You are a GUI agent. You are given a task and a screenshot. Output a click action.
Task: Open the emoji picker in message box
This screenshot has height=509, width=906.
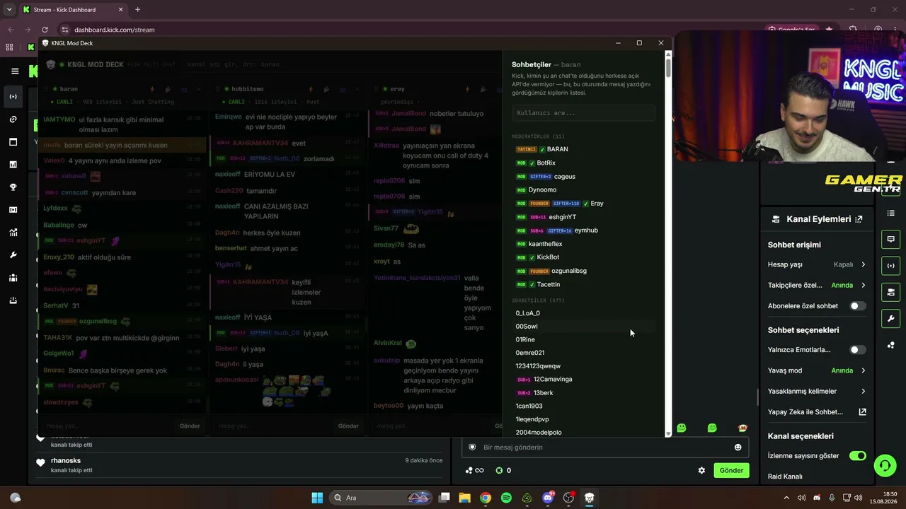coord(738,447)
